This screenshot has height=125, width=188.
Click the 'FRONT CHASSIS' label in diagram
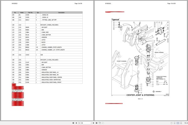pyautogui.click(x=122, y=61)
